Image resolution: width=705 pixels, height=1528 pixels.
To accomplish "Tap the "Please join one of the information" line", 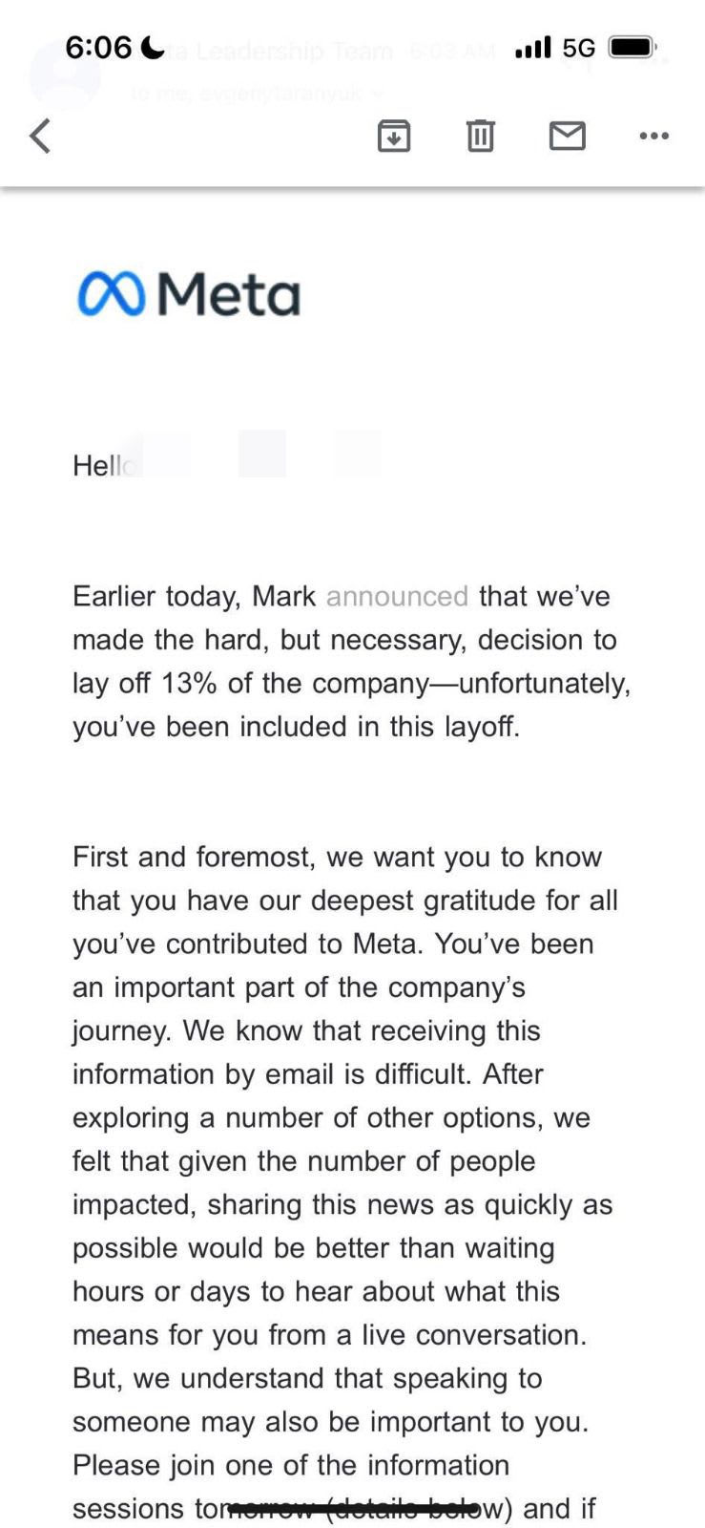I will click(291, 1465).
